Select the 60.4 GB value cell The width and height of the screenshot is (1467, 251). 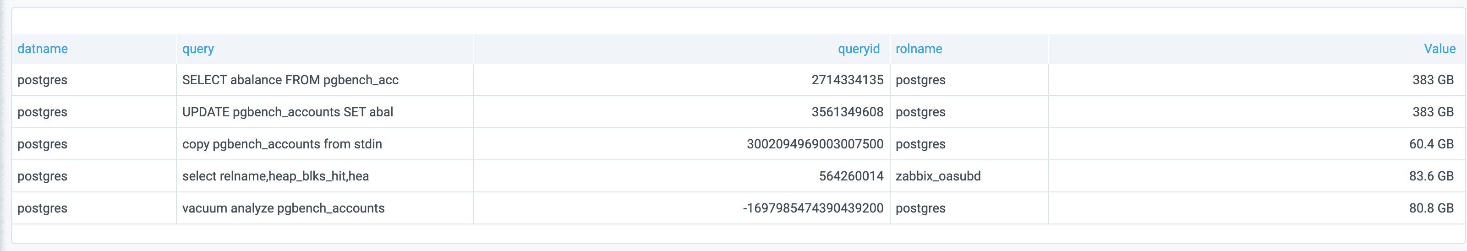(1431, 144)
